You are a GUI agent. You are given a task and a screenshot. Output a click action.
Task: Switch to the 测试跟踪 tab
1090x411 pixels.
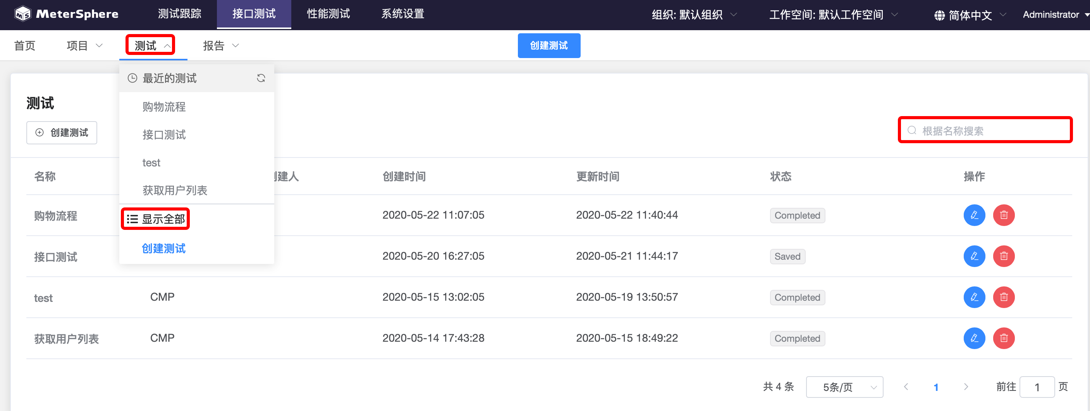tap(179, 14)
